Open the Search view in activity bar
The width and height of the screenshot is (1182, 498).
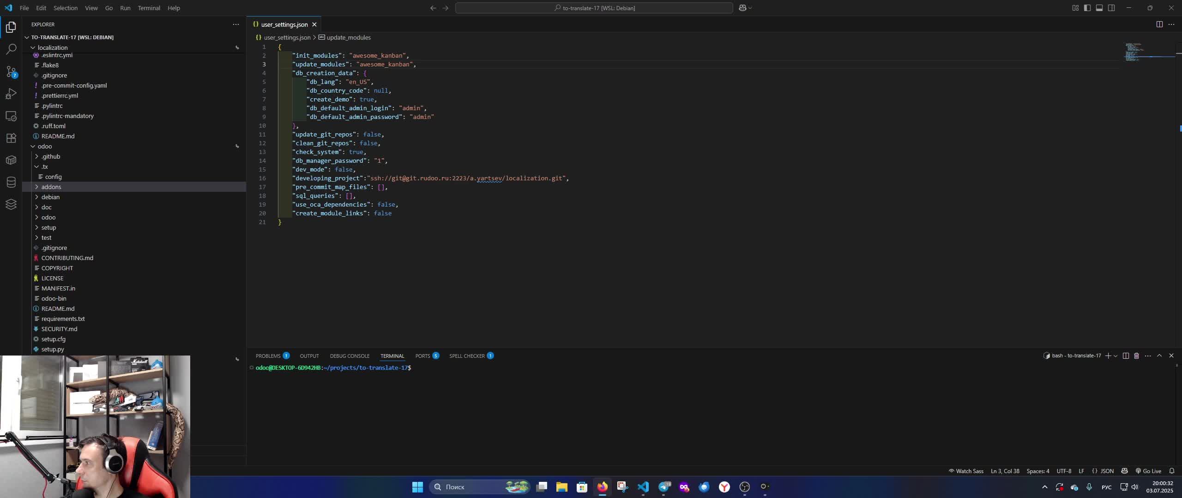click(11, 49)
